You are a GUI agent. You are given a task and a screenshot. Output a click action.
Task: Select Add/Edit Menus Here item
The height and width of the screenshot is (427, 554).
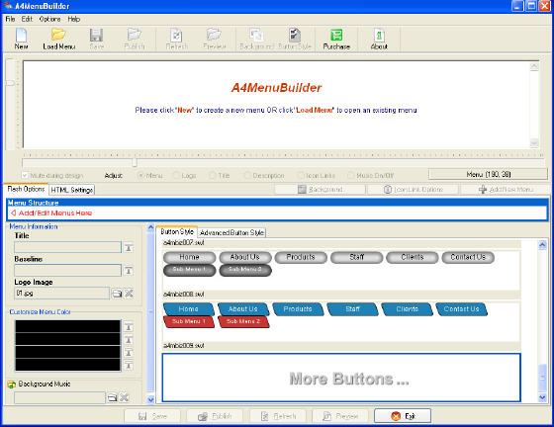coord(51,213)
